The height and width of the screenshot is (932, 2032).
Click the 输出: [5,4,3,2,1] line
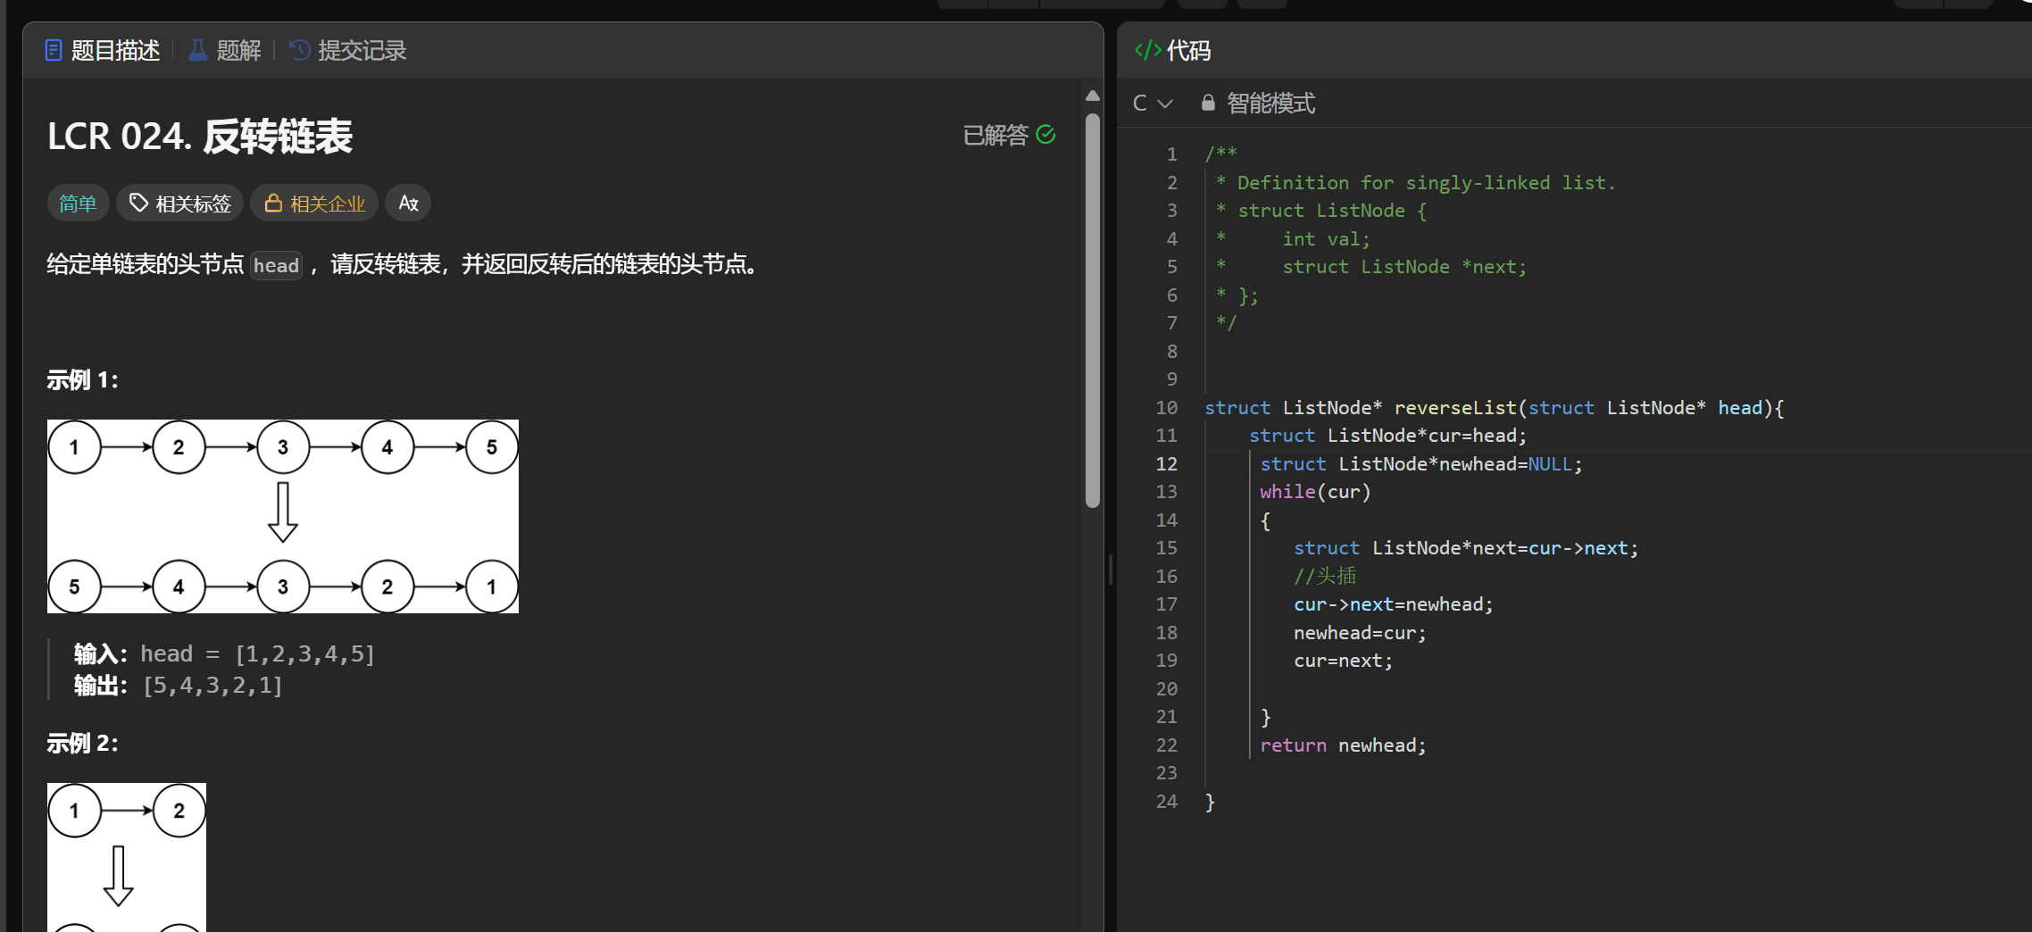[178, 686]
